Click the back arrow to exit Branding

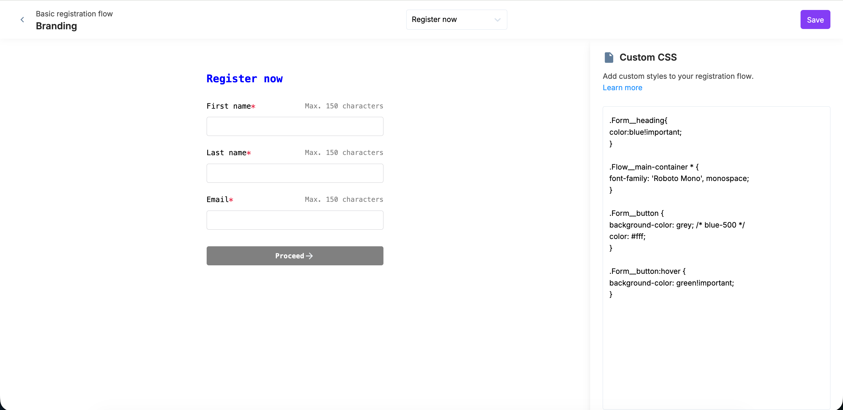(x=22, y=19)
